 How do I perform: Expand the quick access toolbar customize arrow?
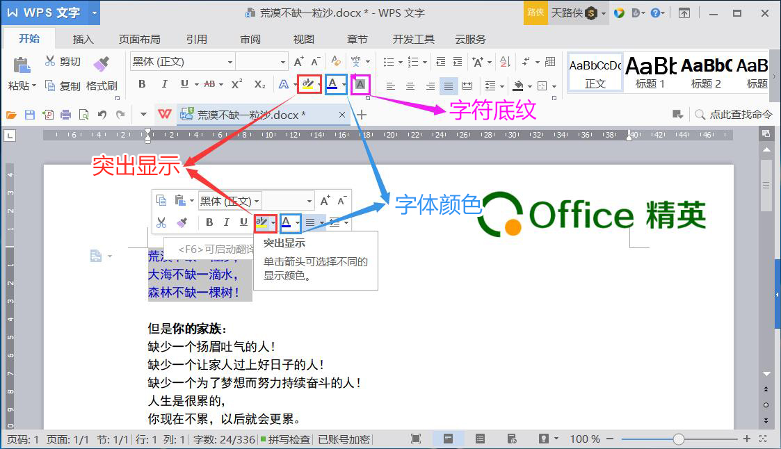pyautogui.click(x=143, y=115)
